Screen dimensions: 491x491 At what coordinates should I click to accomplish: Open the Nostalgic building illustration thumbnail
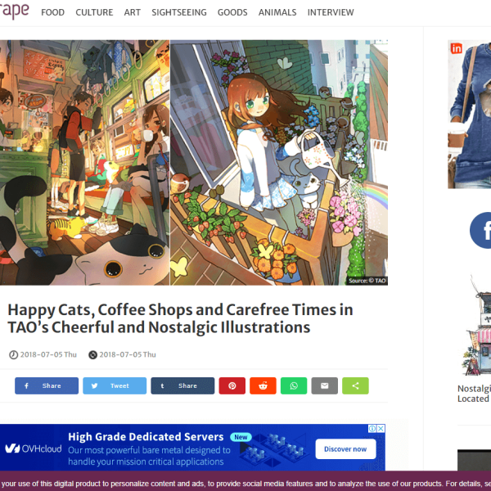(x=476, y=327)
